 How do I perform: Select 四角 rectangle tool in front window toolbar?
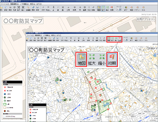tap(88, 39)
